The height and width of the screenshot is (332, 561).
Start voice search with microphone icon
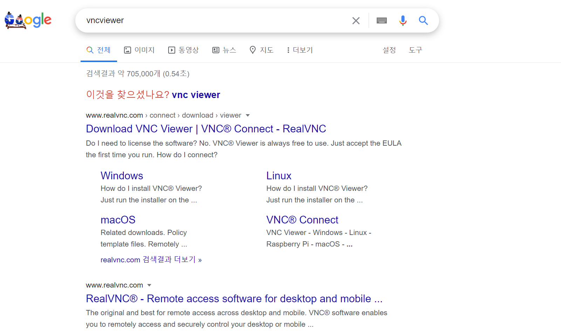point(403,21)
